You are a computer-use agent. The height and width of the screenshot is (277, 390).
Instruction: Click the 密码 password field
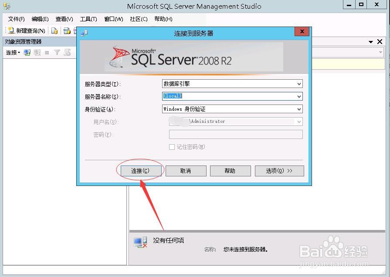coord(236,134)
